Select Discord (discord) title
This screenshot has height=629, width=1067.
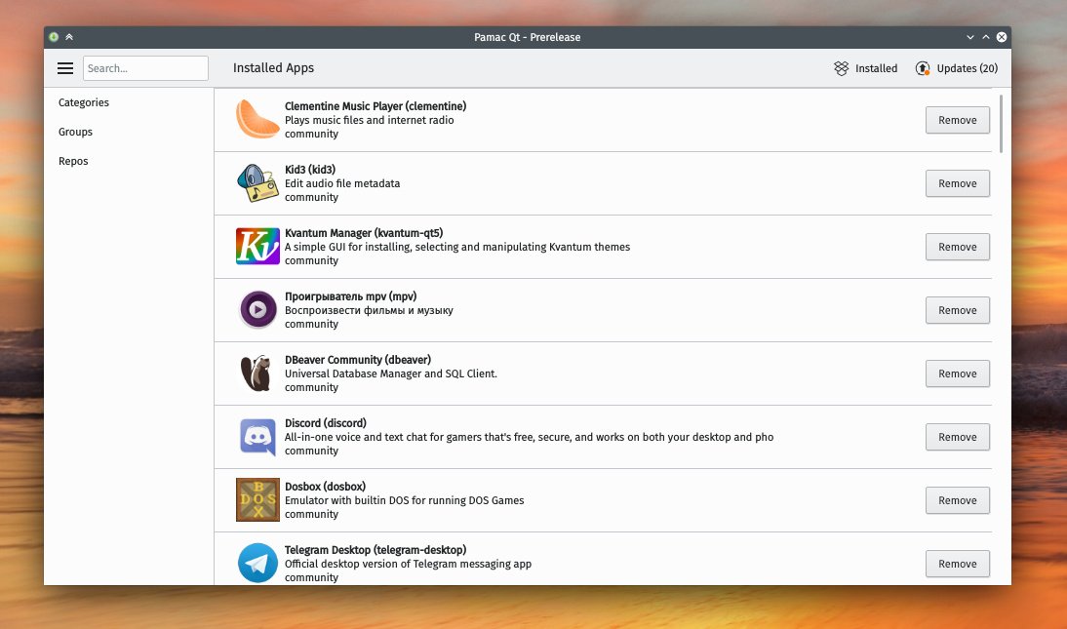(326, 422)
